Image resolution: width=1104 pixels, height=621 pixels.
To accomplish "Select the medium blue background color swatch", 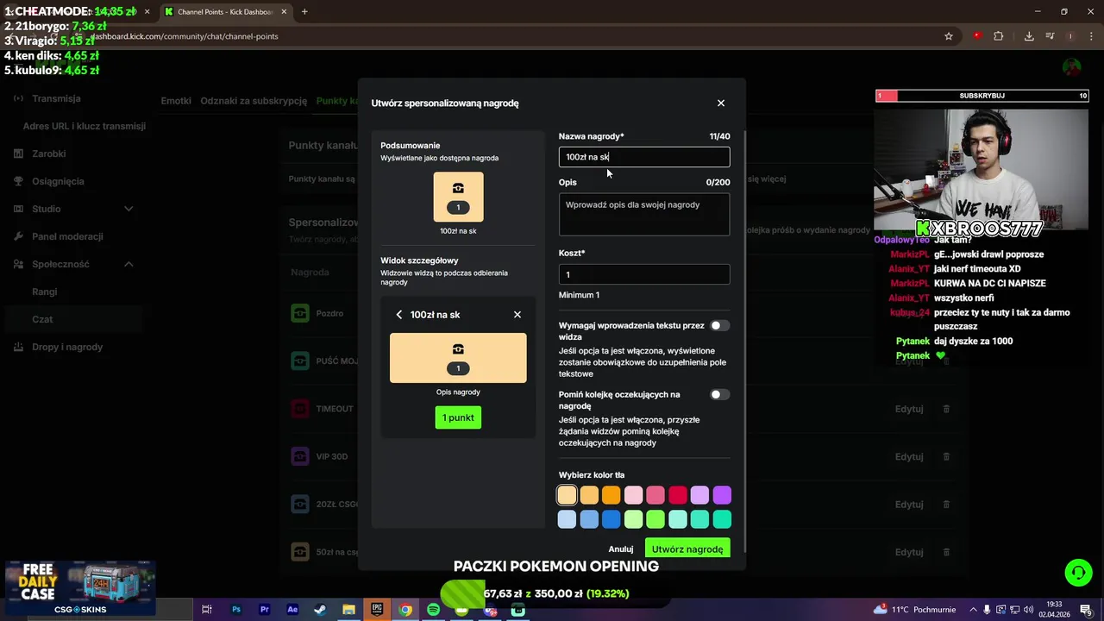I will [589, 519].
